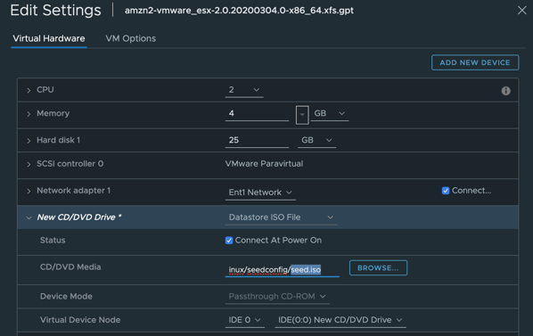Click the Virtual Device Node label

click(x=80, y=320)
